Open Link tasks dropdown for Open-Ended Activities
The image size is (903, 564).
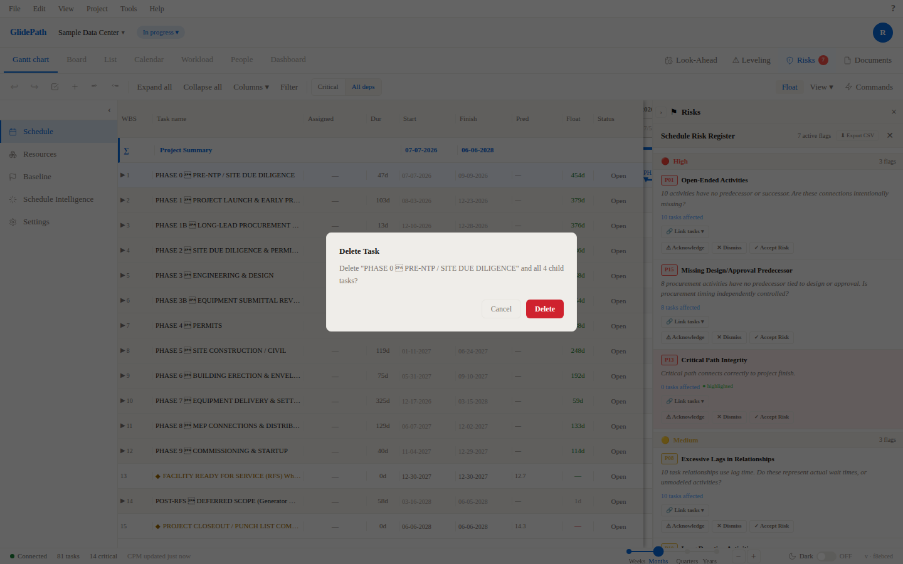point(685,231)
